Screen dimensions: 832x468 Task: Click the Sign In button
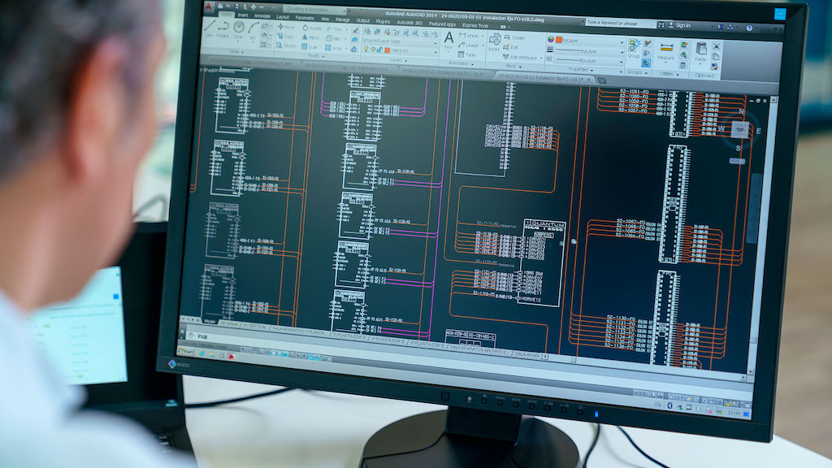click(x=679, y=25)
